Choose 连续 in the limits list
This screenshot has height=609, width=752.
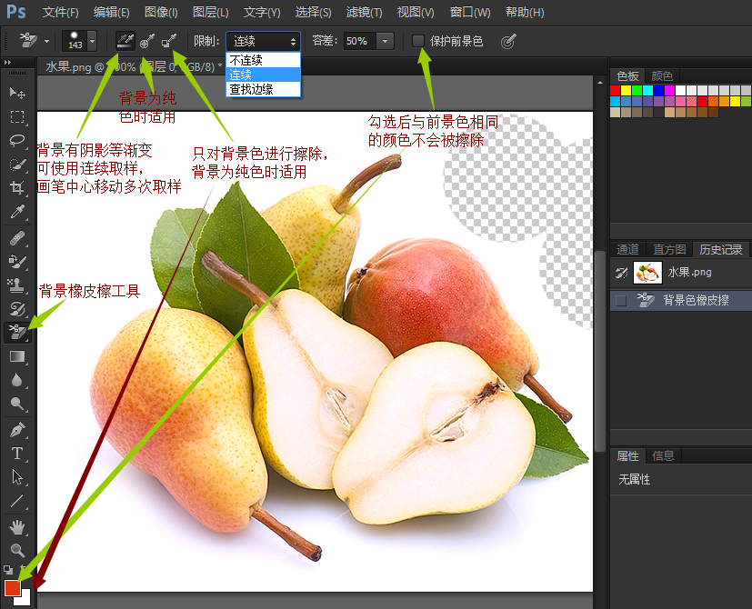pos(264,75)
